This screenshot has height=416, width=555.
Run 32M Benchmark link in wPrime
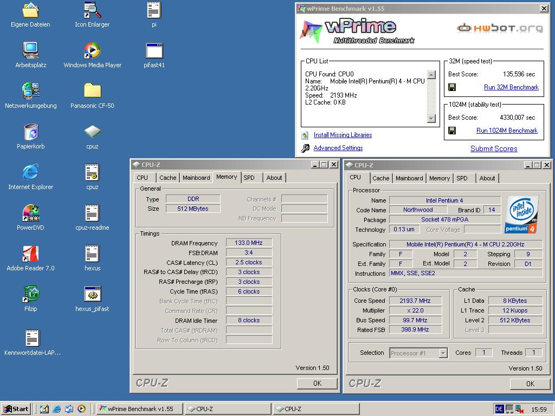(x=511, y=87)
